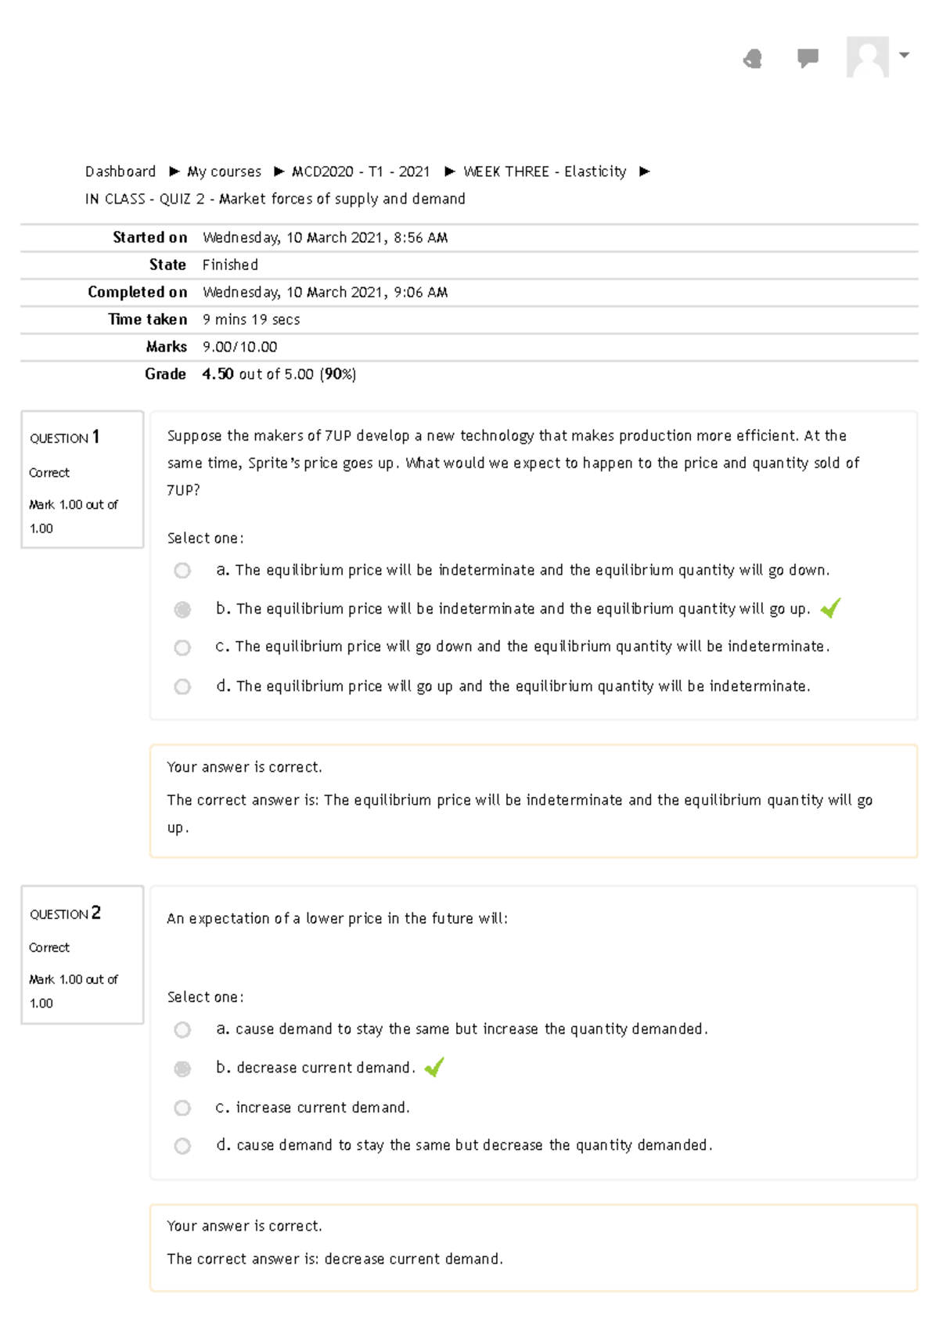Click the breadcrumb arrow after My courses
Viewport: 939px width, 1330px height.
pos(276,171)
